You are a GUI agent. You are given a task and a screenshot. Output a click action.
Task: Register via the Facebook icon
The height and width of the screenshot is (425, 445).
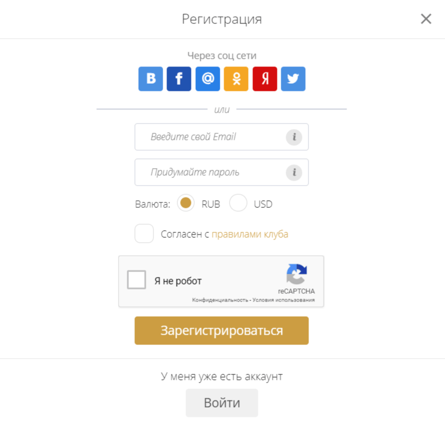179,79
